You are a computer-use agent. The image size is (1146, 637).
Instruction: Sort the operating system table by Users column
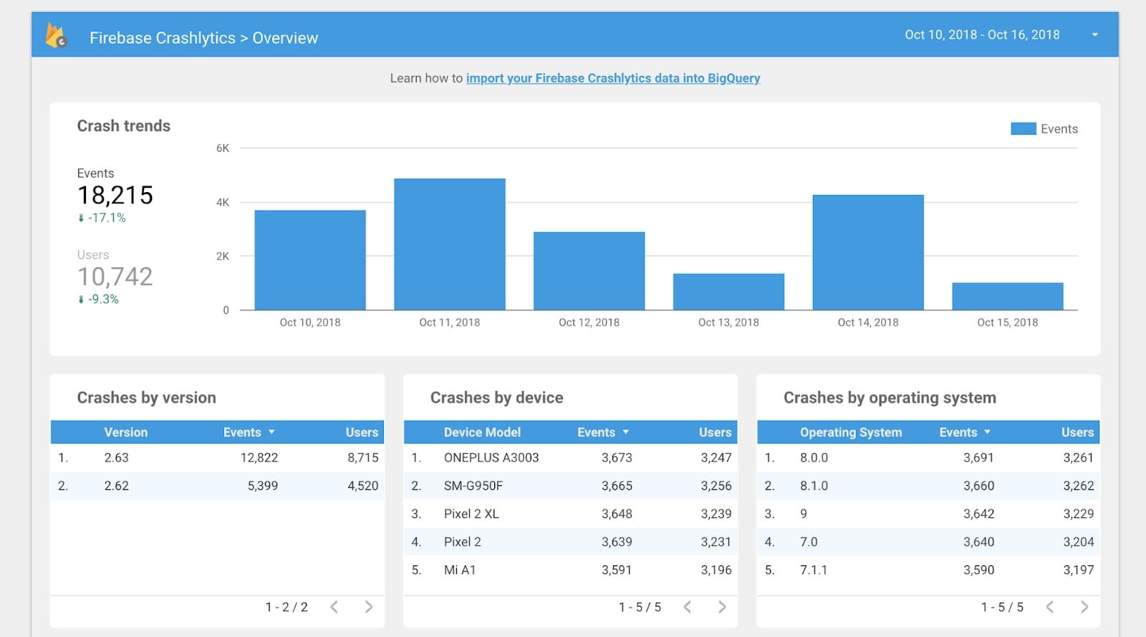coord(1077,432)
